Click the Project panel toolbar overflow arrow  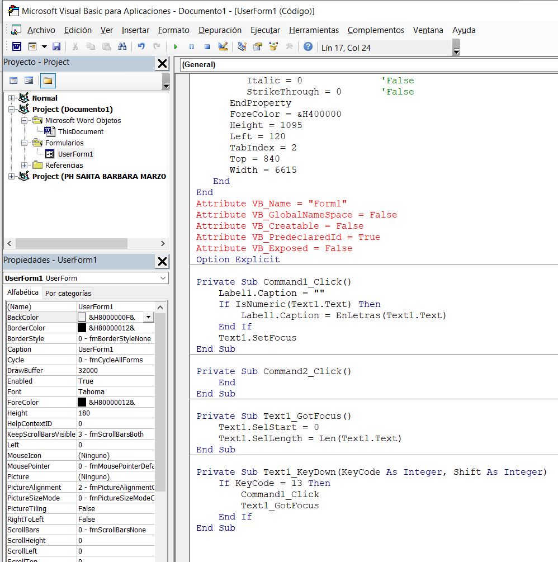[x=166, y=81]
